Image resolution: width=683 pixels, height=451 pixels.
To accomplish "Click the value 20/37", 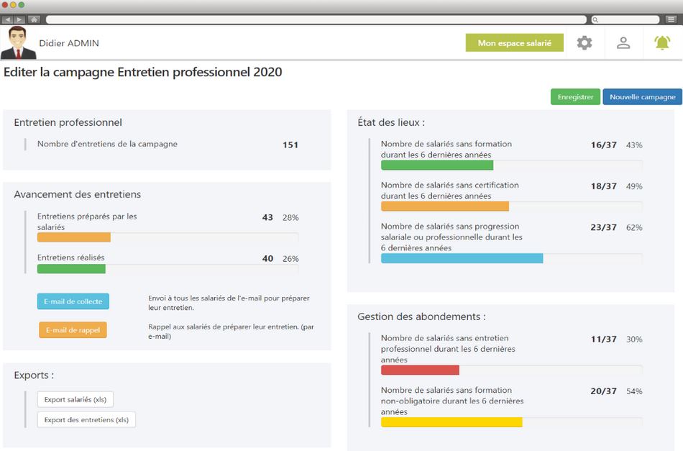I will 603,391.
